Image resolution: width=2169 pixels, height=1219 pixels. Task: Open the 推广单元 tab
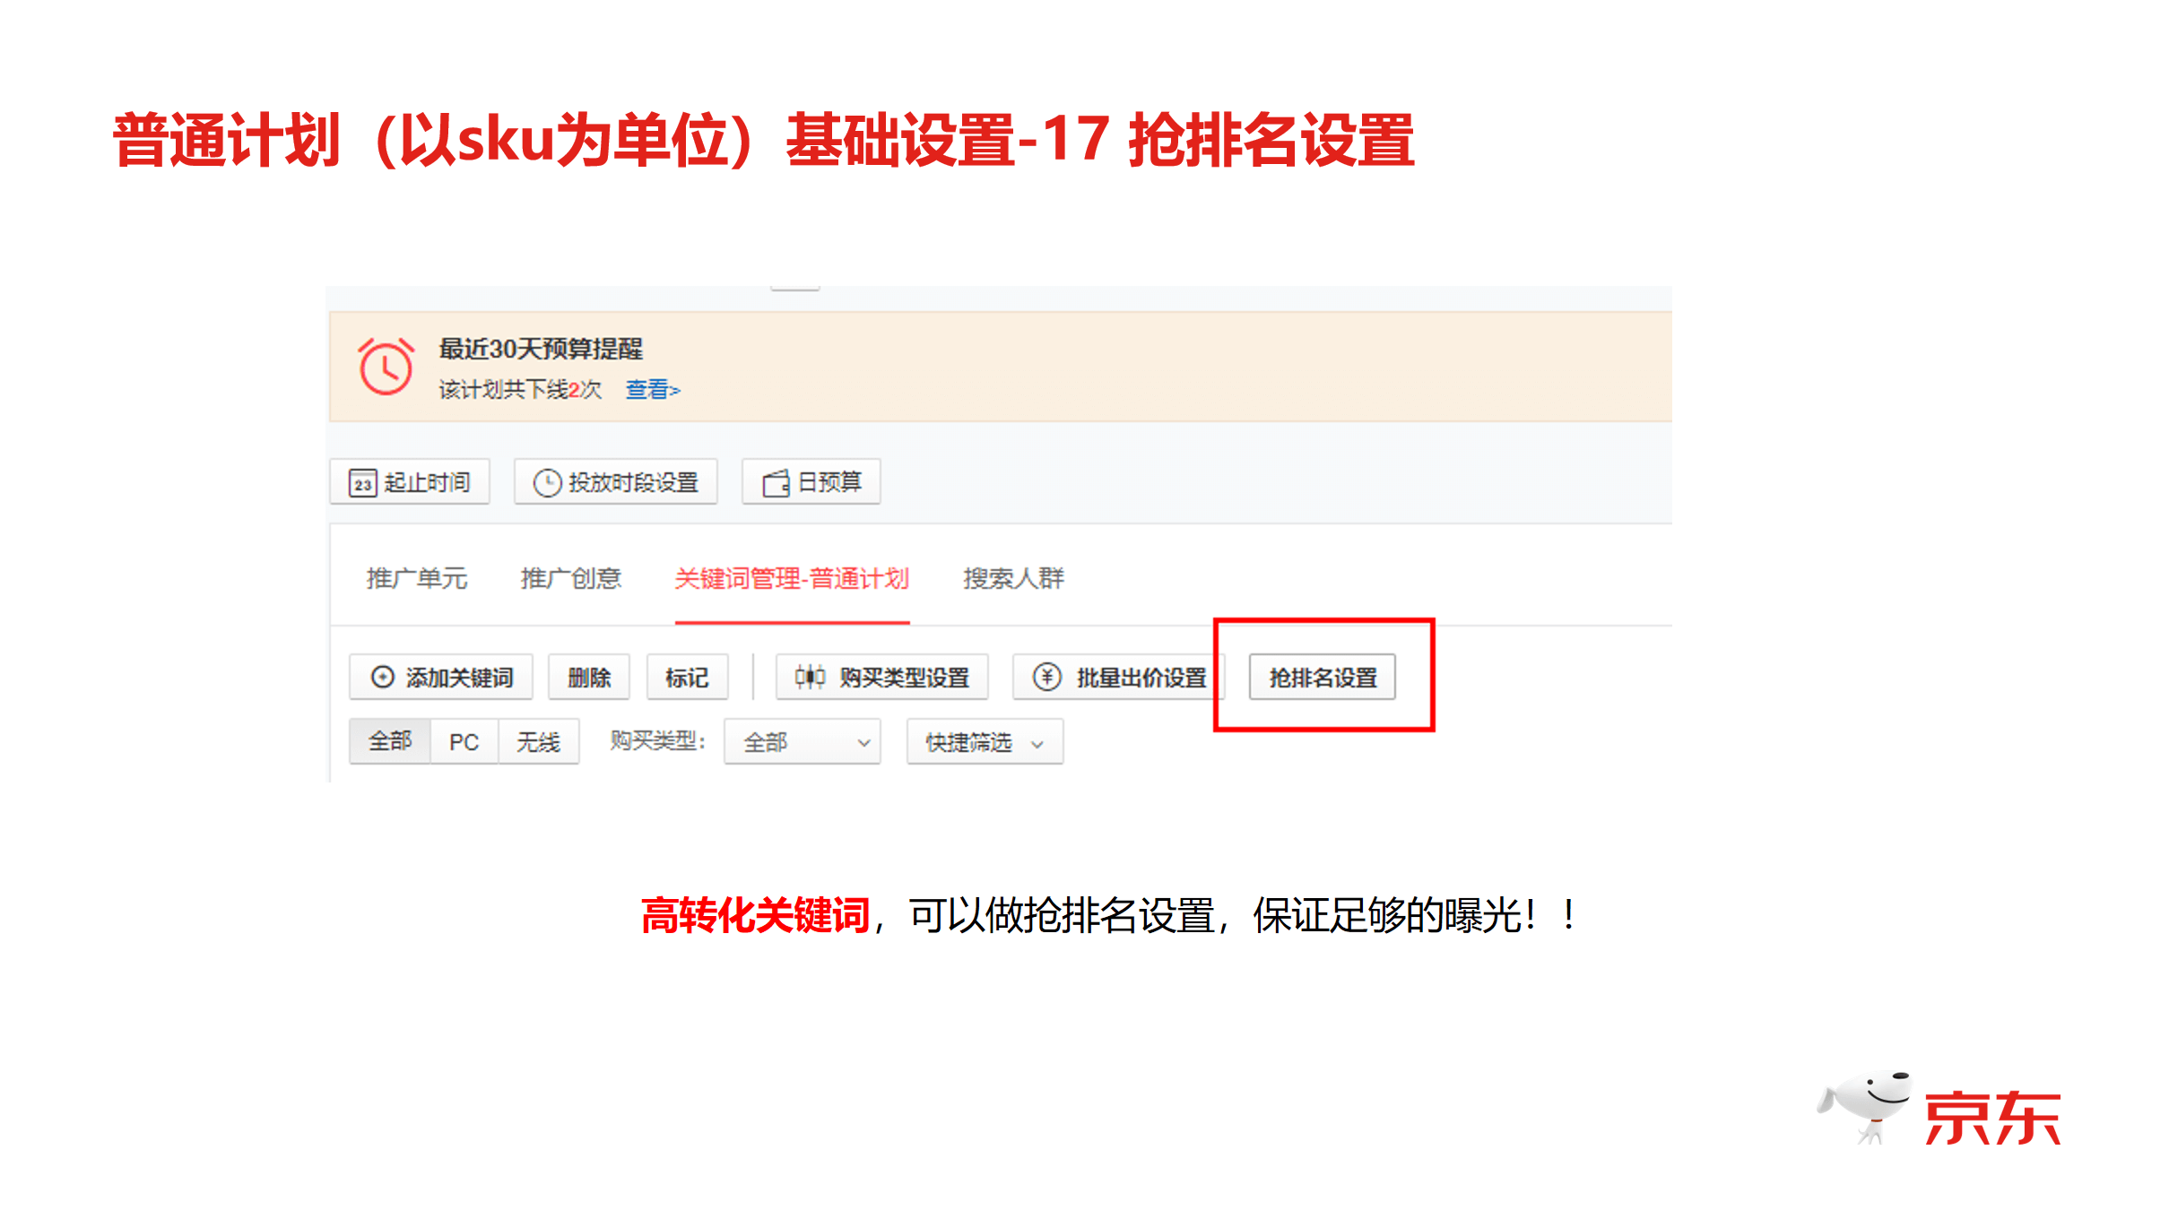(417, 579)
